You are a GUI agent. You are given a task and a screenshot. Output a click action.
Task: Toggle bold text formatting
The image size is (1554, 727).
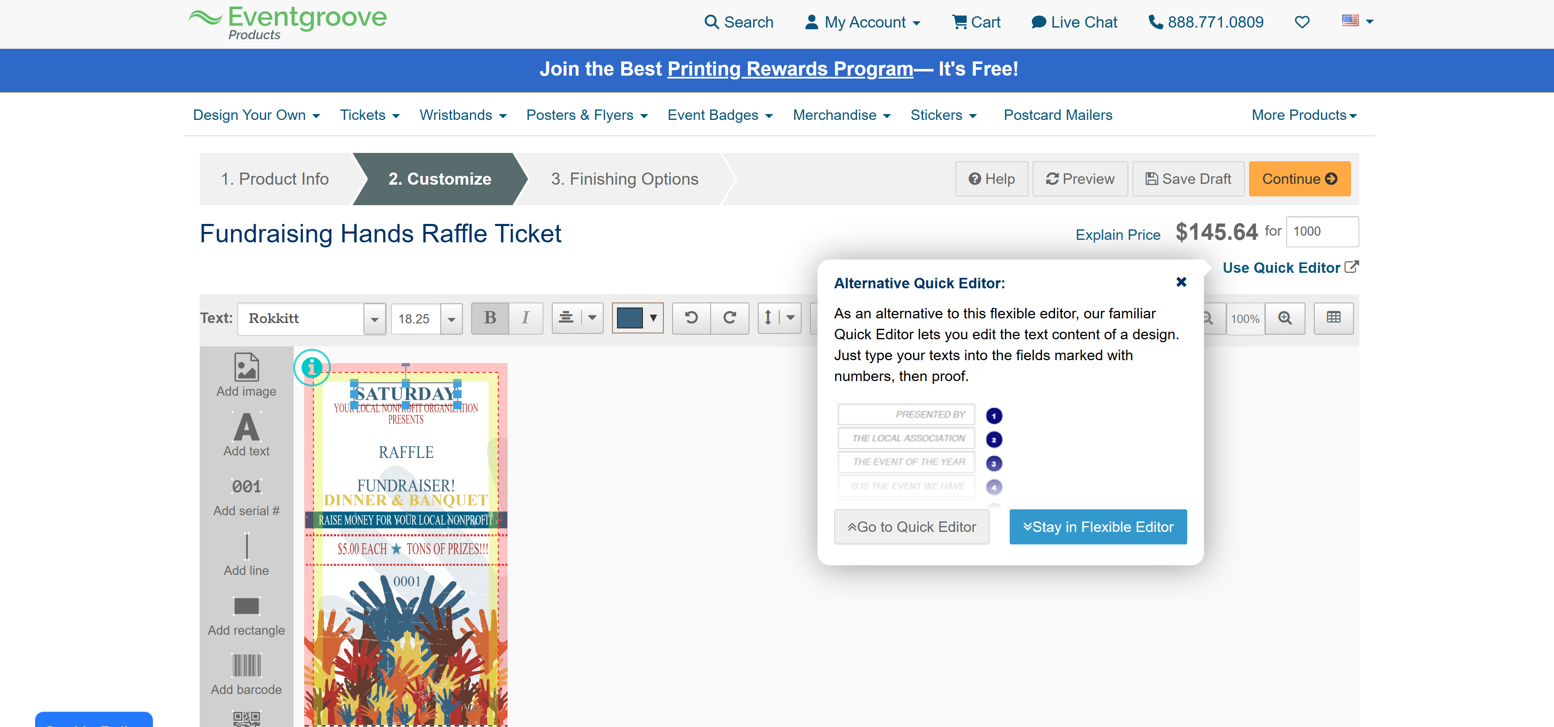coord(490,318)
